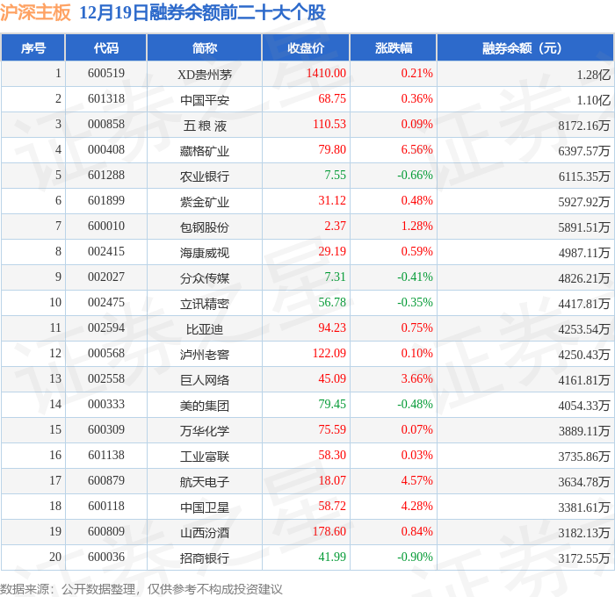615x597 pixels.
Task: Click closing price 58.30
Action: click(x=332, y=456)
